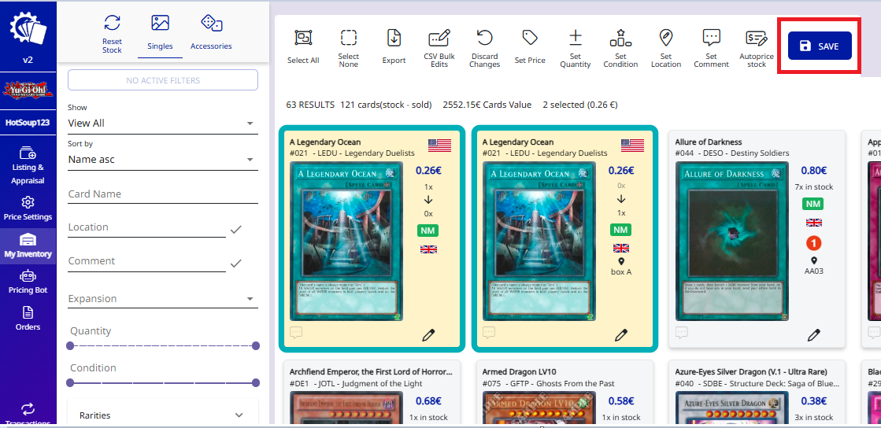Click the app logo above v2

point(28,28)
